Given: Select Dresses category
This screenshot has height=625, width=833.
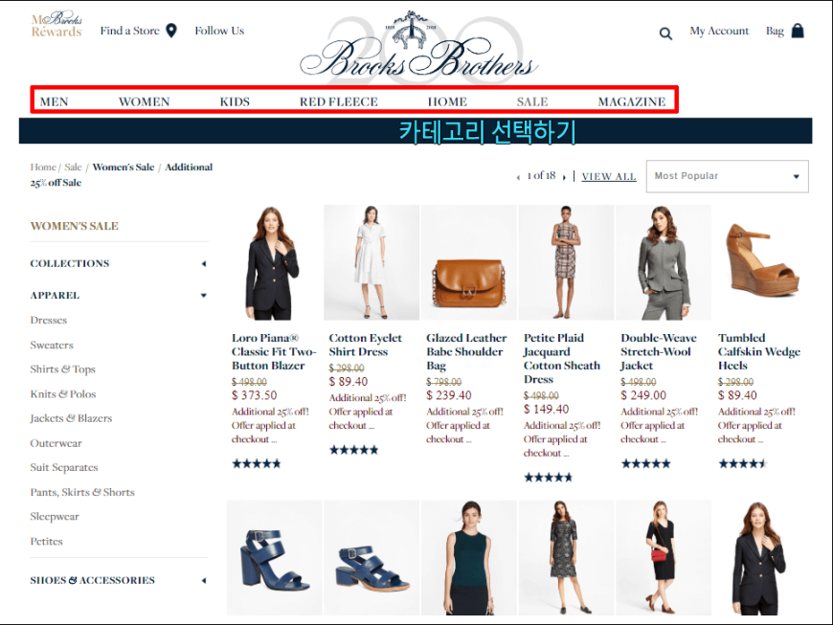Looking at the screenshot, I should [x=49, y=321].
